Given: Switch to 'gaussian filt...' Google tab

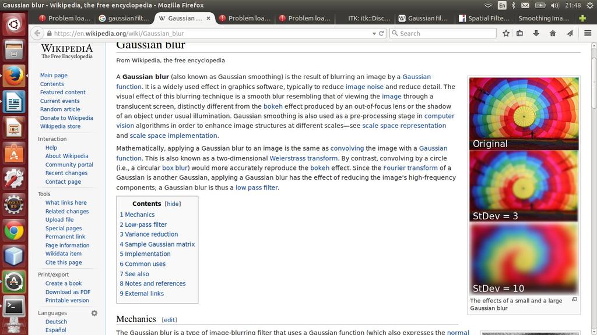Looking at the screenshot, I should 124,18.
